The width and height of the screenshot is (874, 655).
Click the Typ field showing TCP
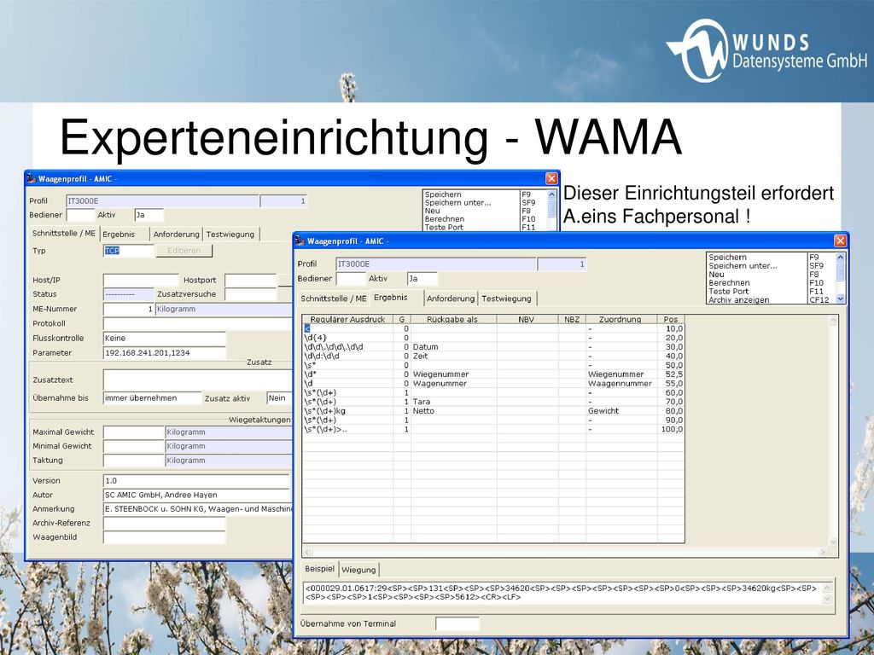click(128, 251)
